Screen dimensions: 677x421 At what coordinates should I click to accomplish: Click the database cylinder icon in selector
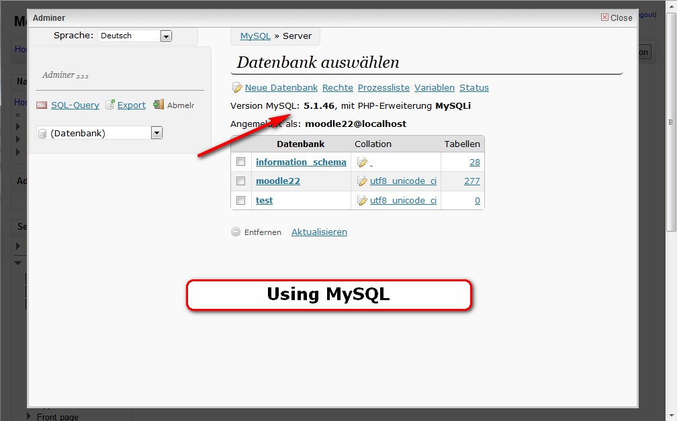pyautogui.click(x=42, y=134)
